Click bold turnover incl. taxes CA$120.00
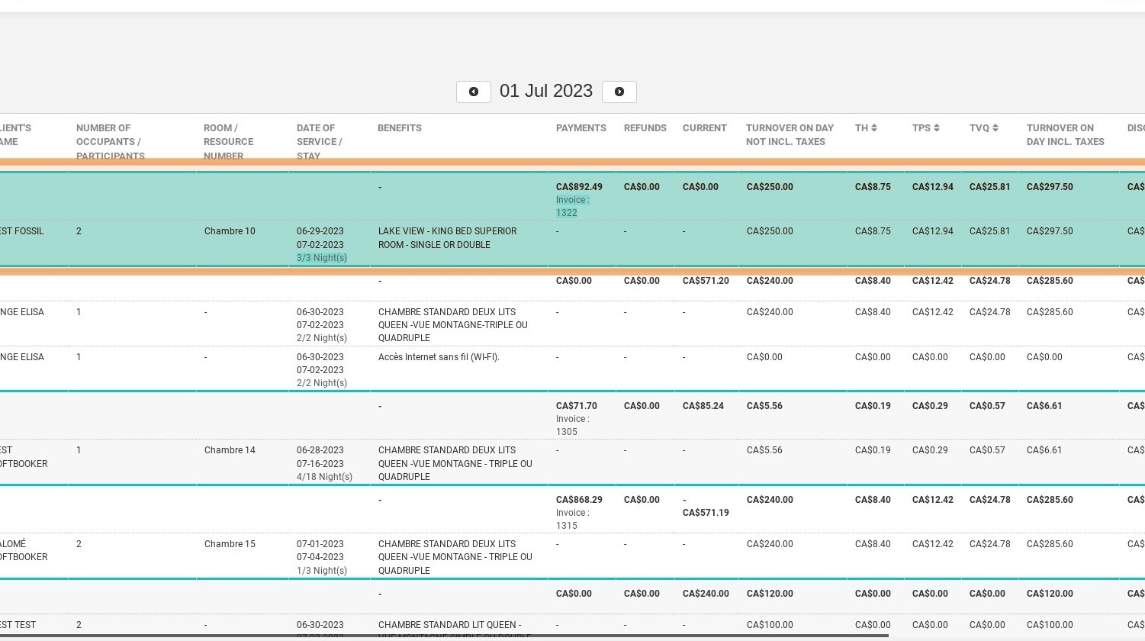The image size is (1145, 641). (1050, 594)
